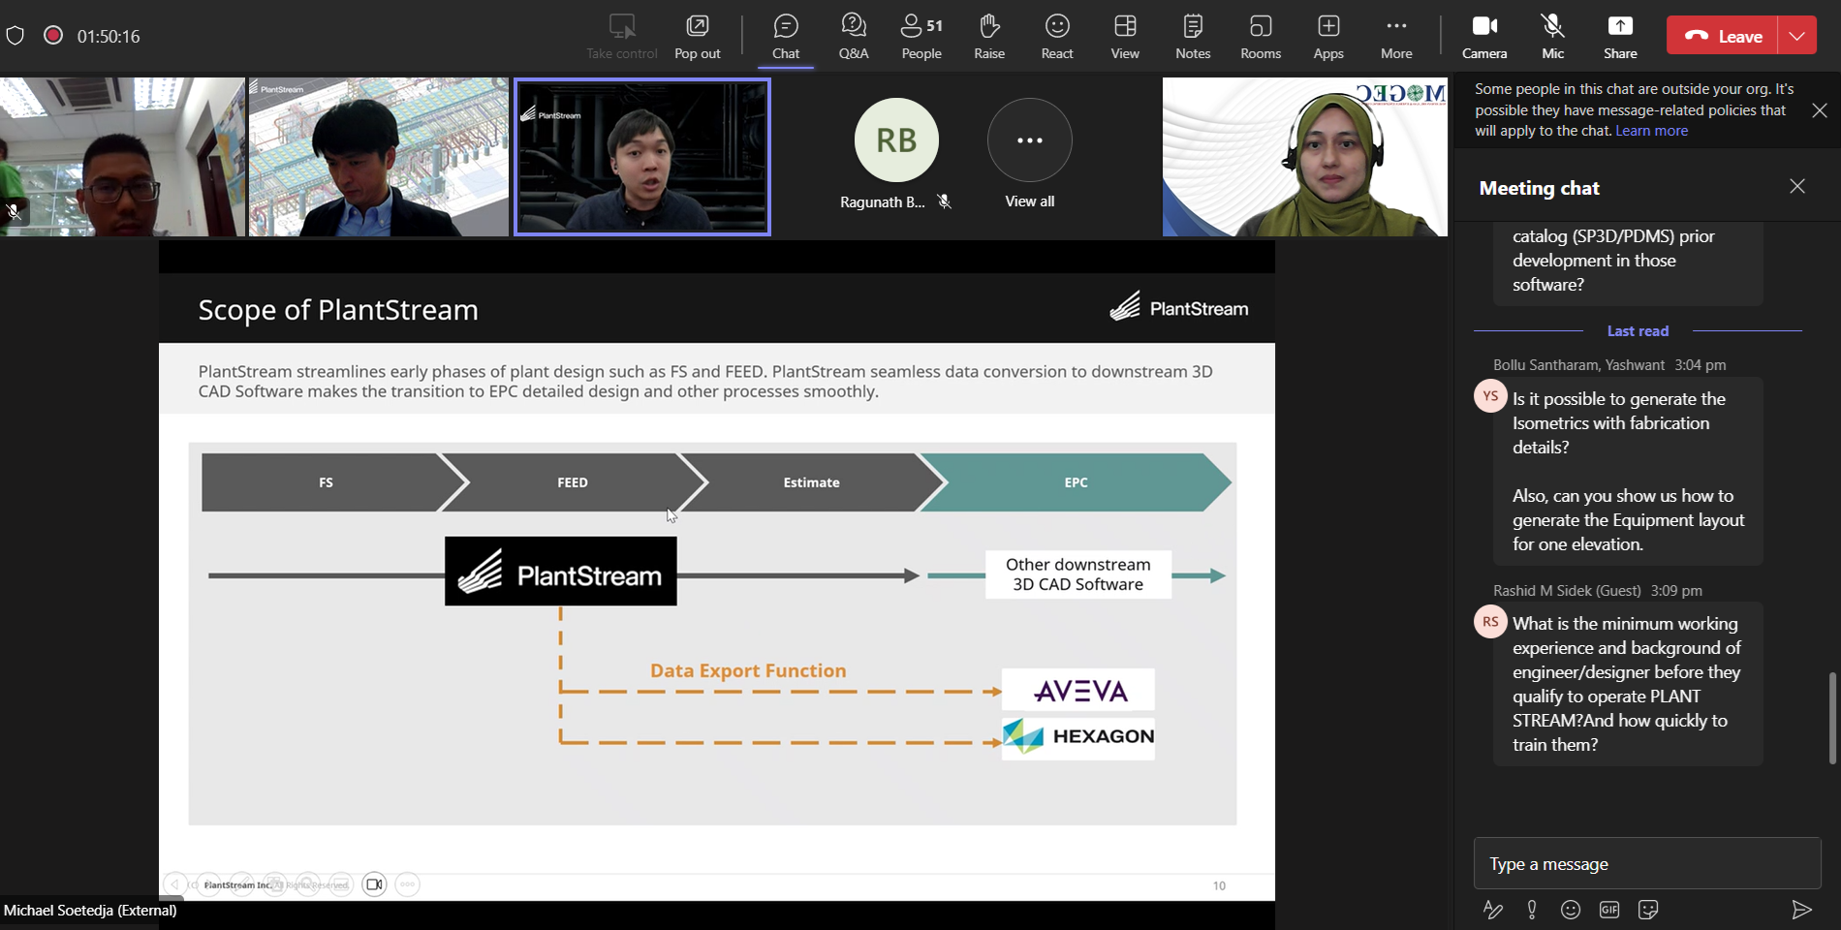This screenshot has width=1841, height=930.
Task: Go to previous slide arrow
Action: click(x=175, y=884)
